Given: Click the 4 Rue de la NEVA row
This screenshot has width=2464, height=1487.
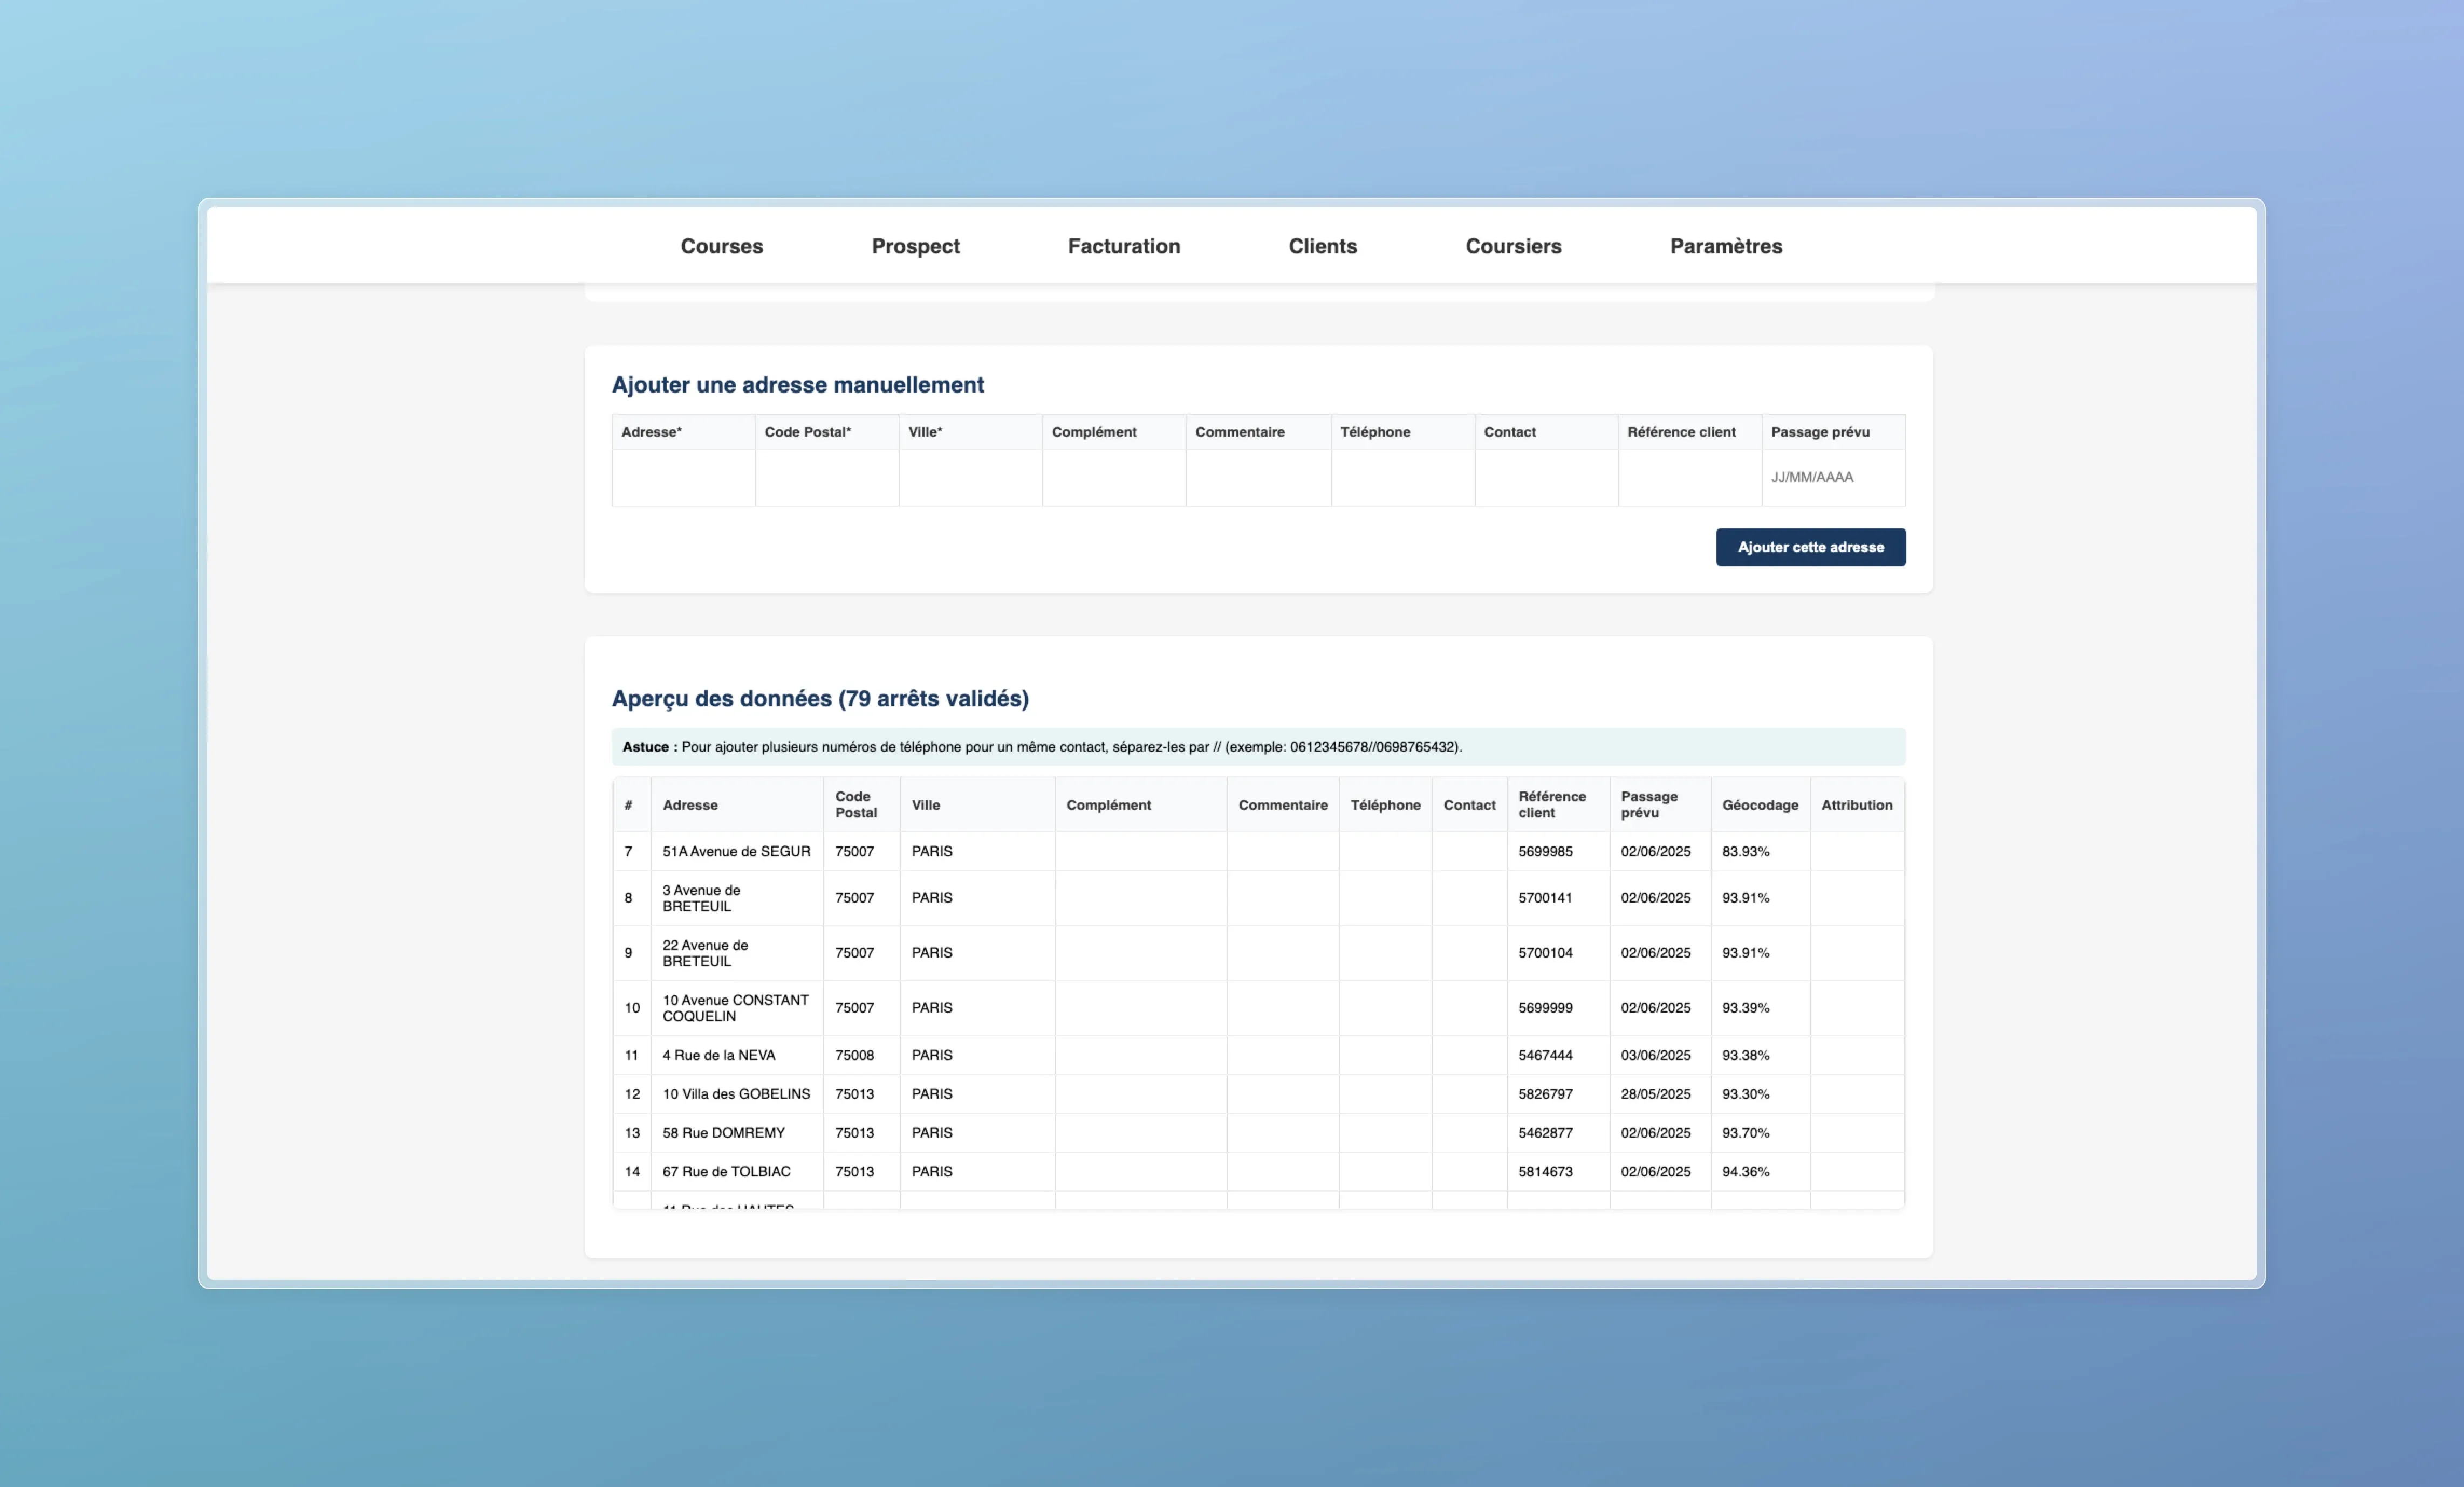Looking at the screenshot, I should [x=718, y=1055].
